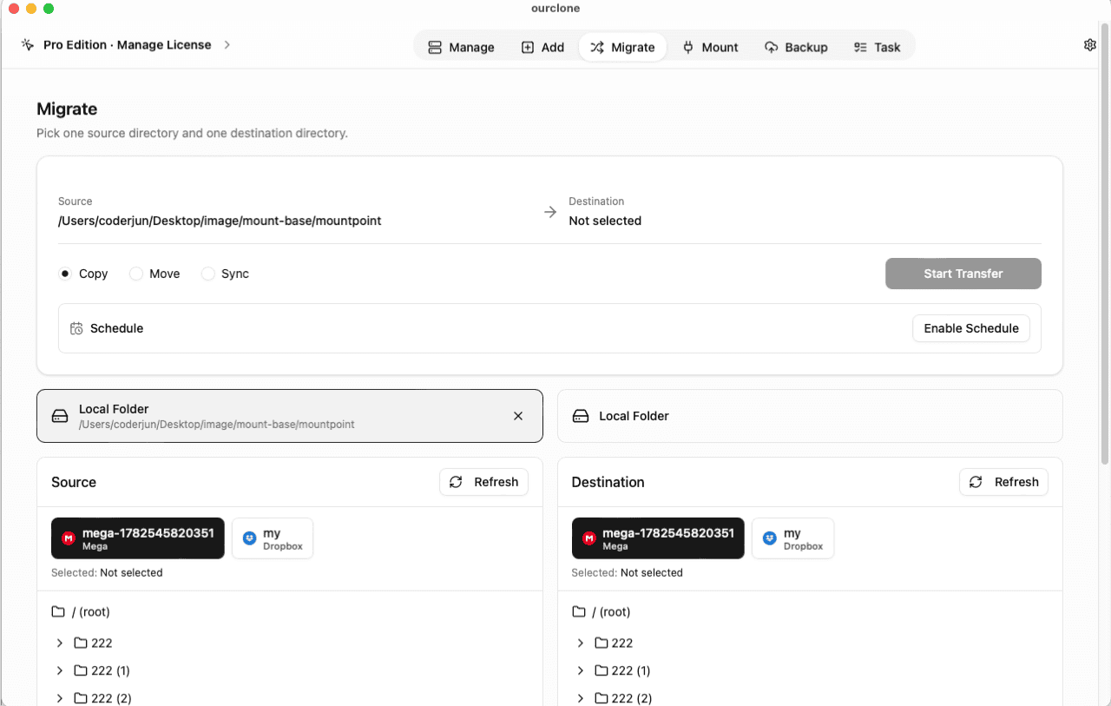This screenshot has height=706, width=1111.
Task: Click the source Local Folder drive icon
Action: pos(60,416)
